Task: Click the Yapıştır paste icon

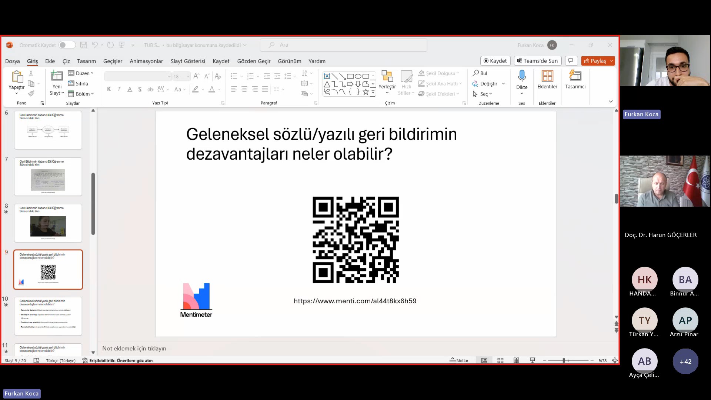Action: click(17, 77)
